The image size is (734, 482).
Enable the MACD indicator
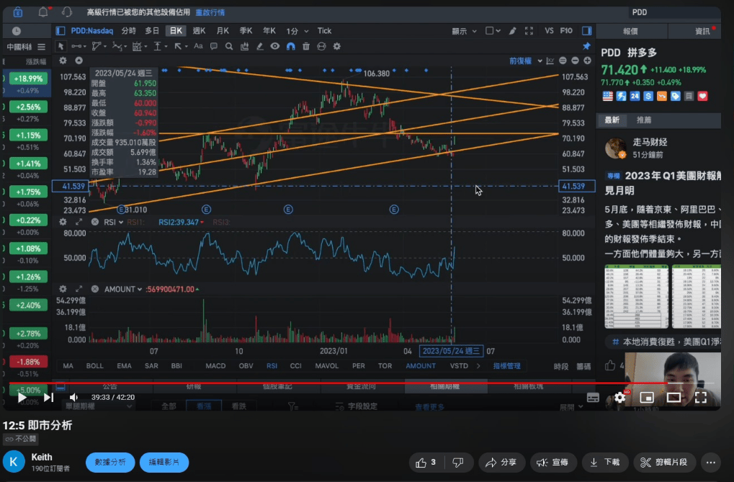pyautogui.click(x=215, y=366)
